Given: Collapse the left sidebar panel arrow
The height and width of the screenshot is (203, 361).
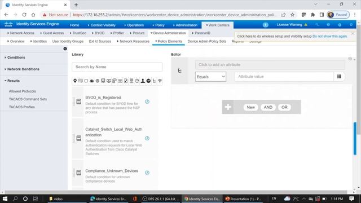Looking at the screenshot, I should coord(65,48).
